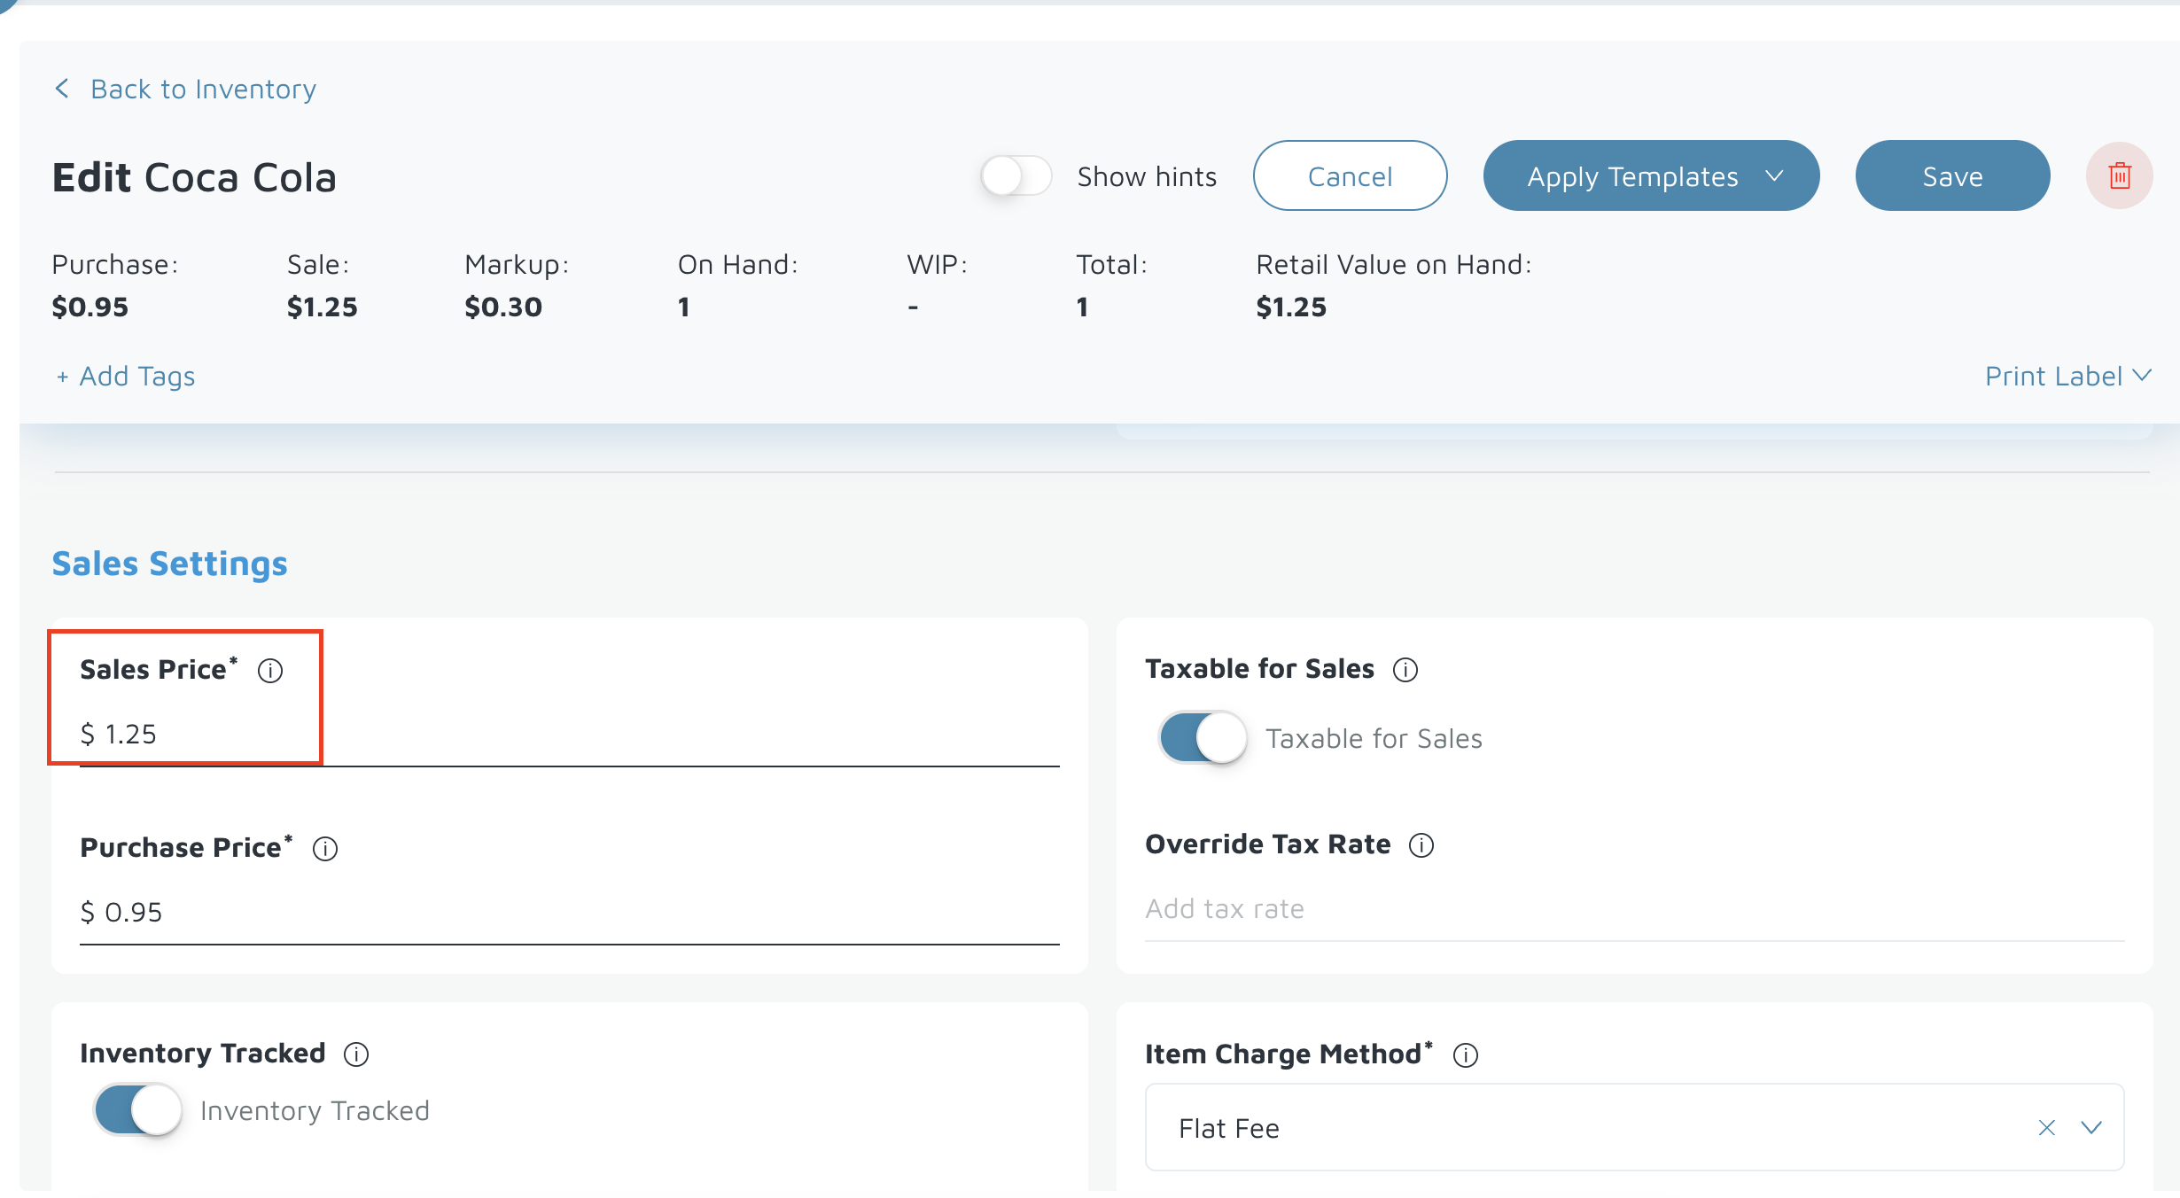Expand the Print Label menu
Viewport: 2180px width, 1198px height.
(x=2067, y=377)
